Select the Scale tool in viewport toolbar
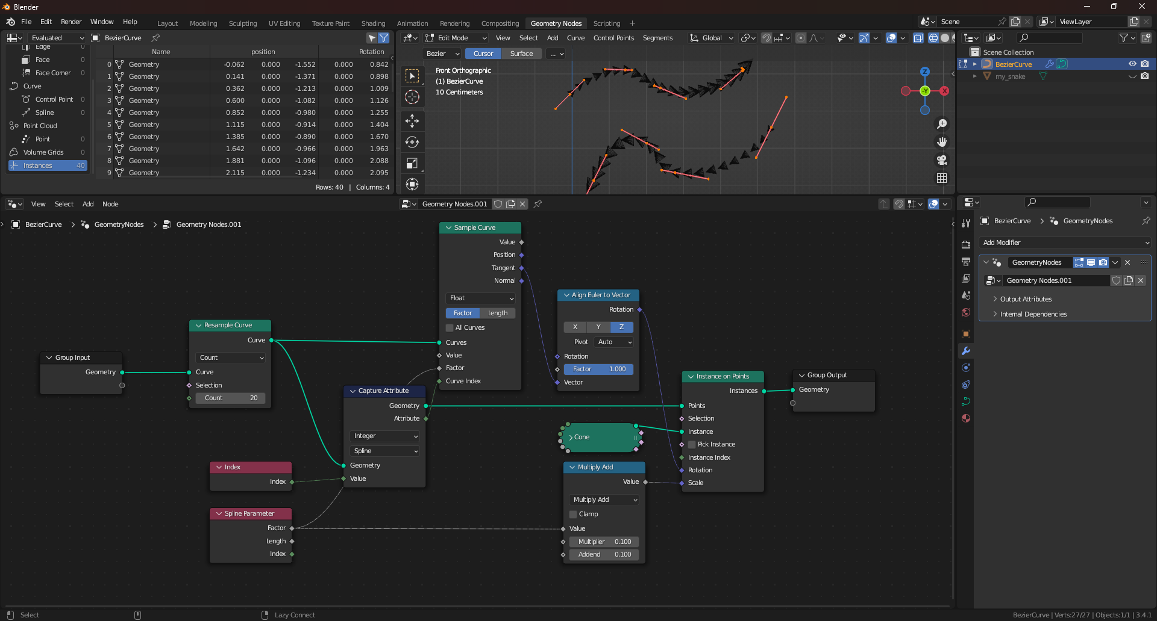The width and height of the screenshot is (1157, 621). [412, 163]
